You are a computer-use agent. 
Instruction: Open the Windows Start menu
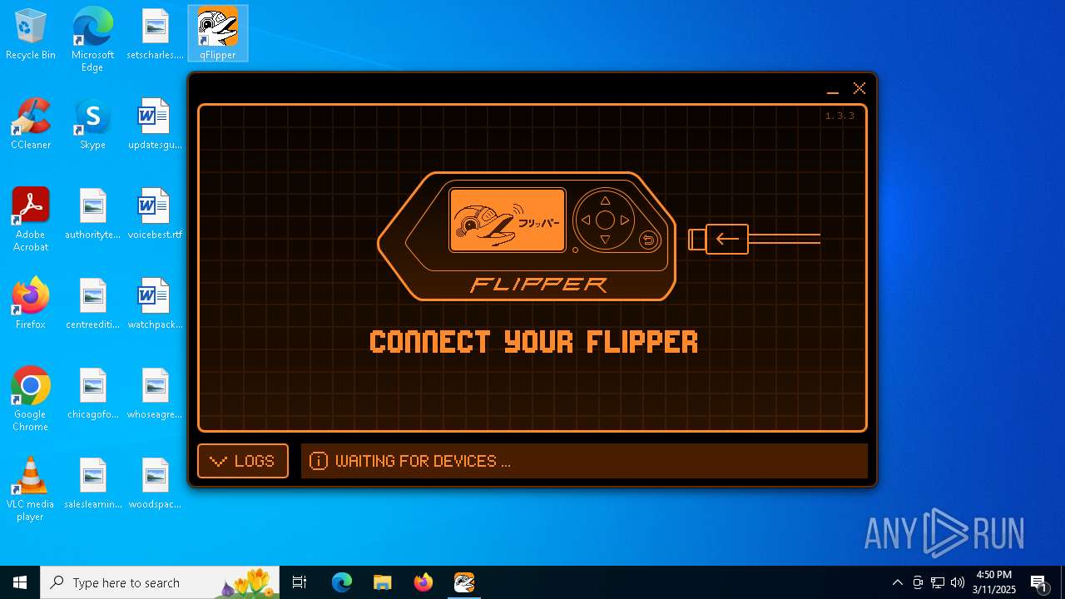coord(20,582)
